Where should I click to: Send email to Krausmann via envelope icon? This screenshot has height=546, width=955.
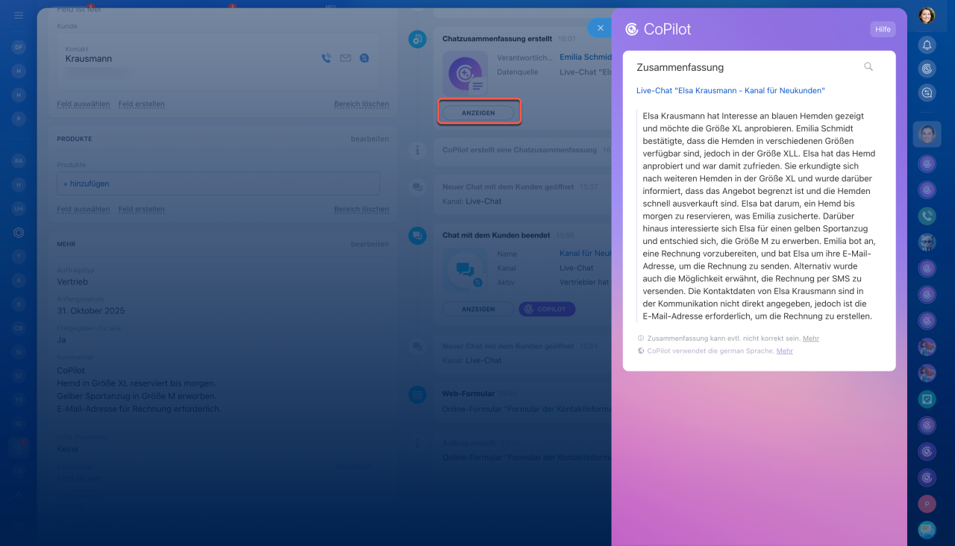345,57
